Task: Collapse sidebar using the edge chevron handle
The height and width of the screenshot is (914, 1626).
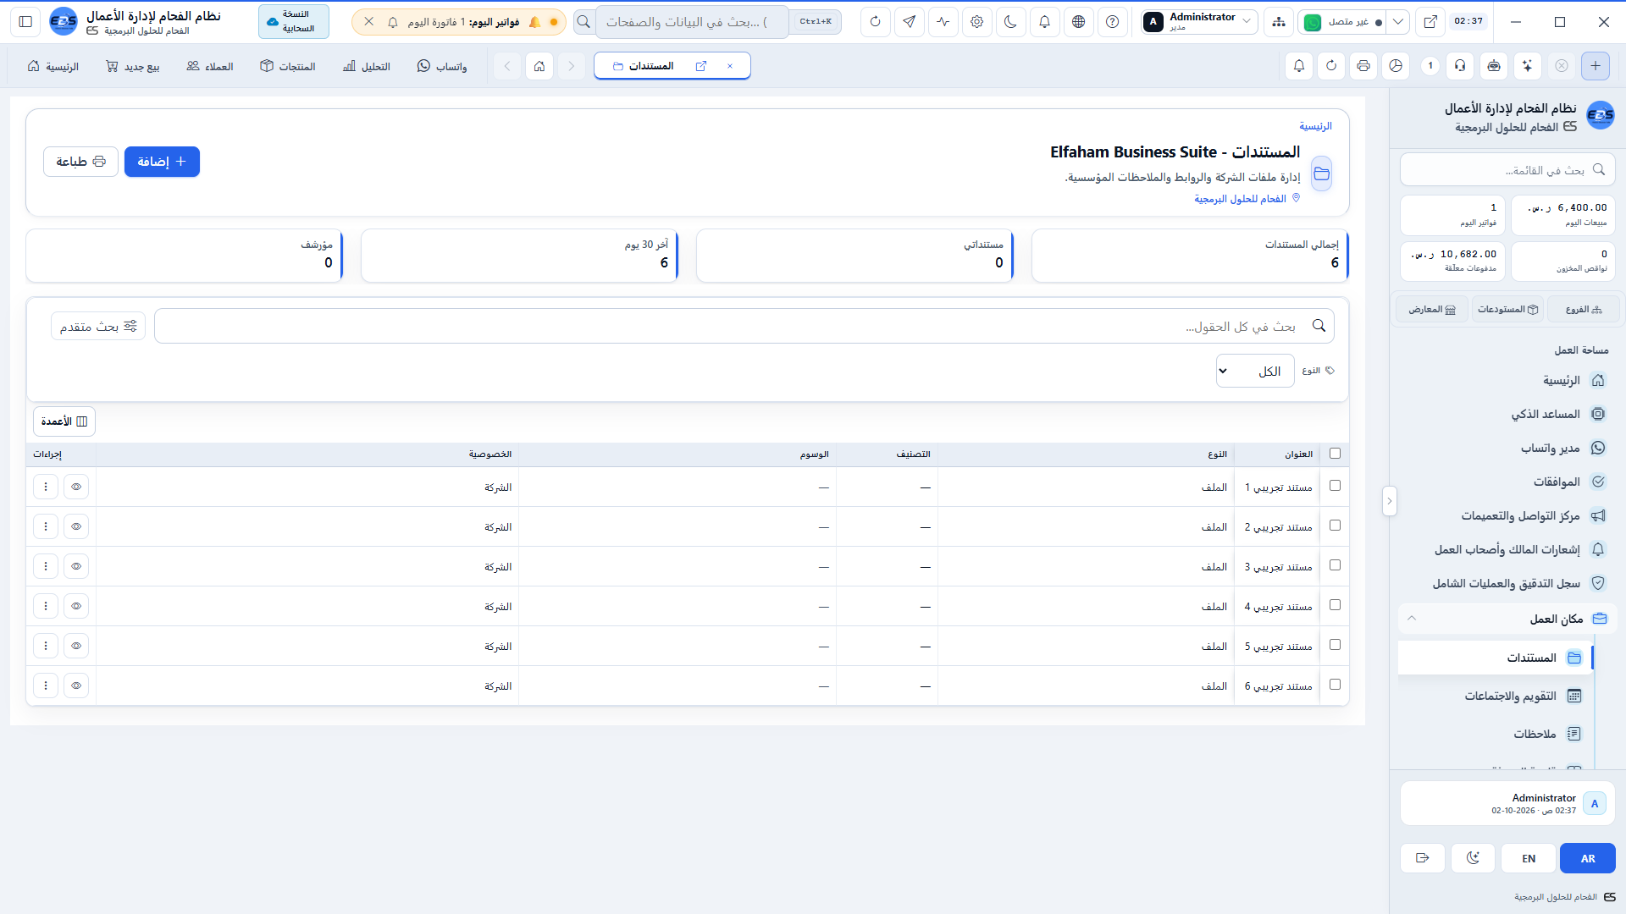Action: [1389, 501]
